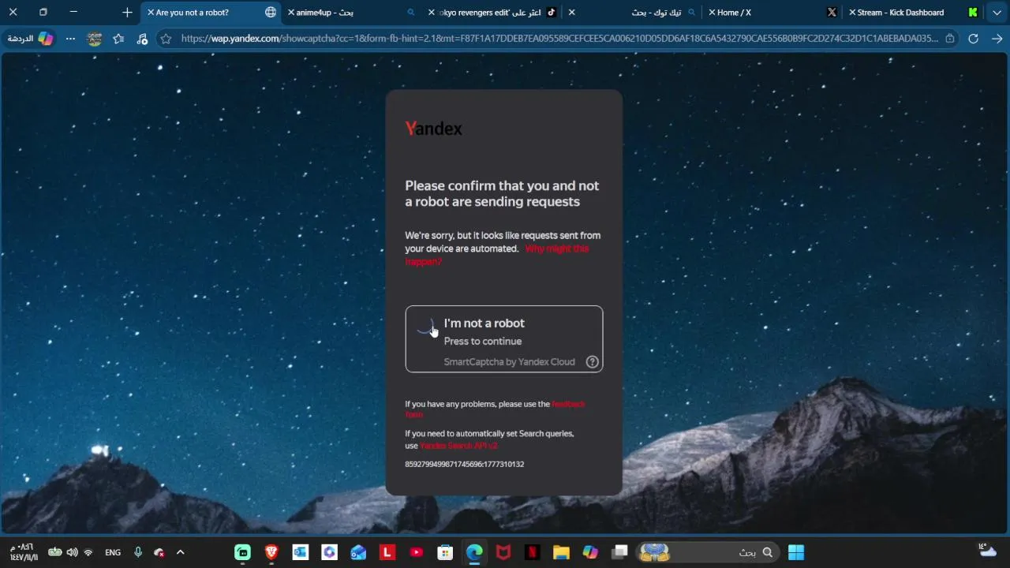Open the weather widget on the taskbar
Screen dimensions: 1010x568
[987, 549]
